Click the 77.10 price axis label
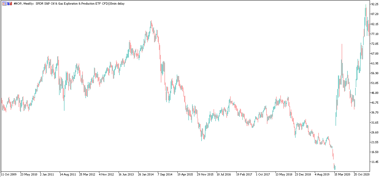This screenshot has height=177, width=381. pyautogui.click(x=375, y=34)
